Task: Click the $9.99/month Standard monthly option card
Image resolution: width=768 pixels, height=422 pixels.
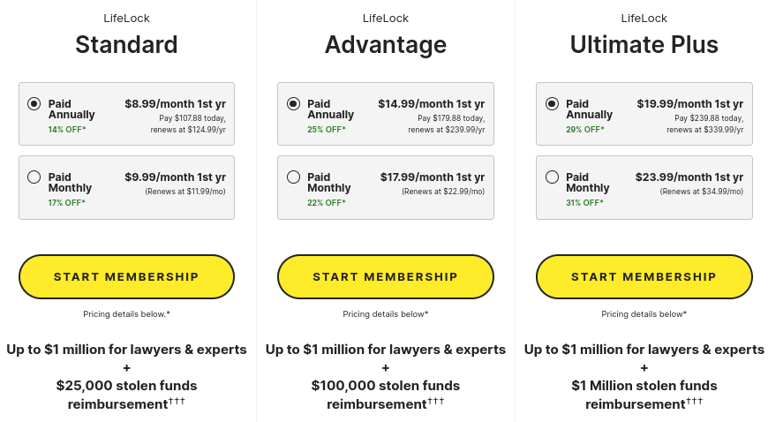Action: point(126,188)
